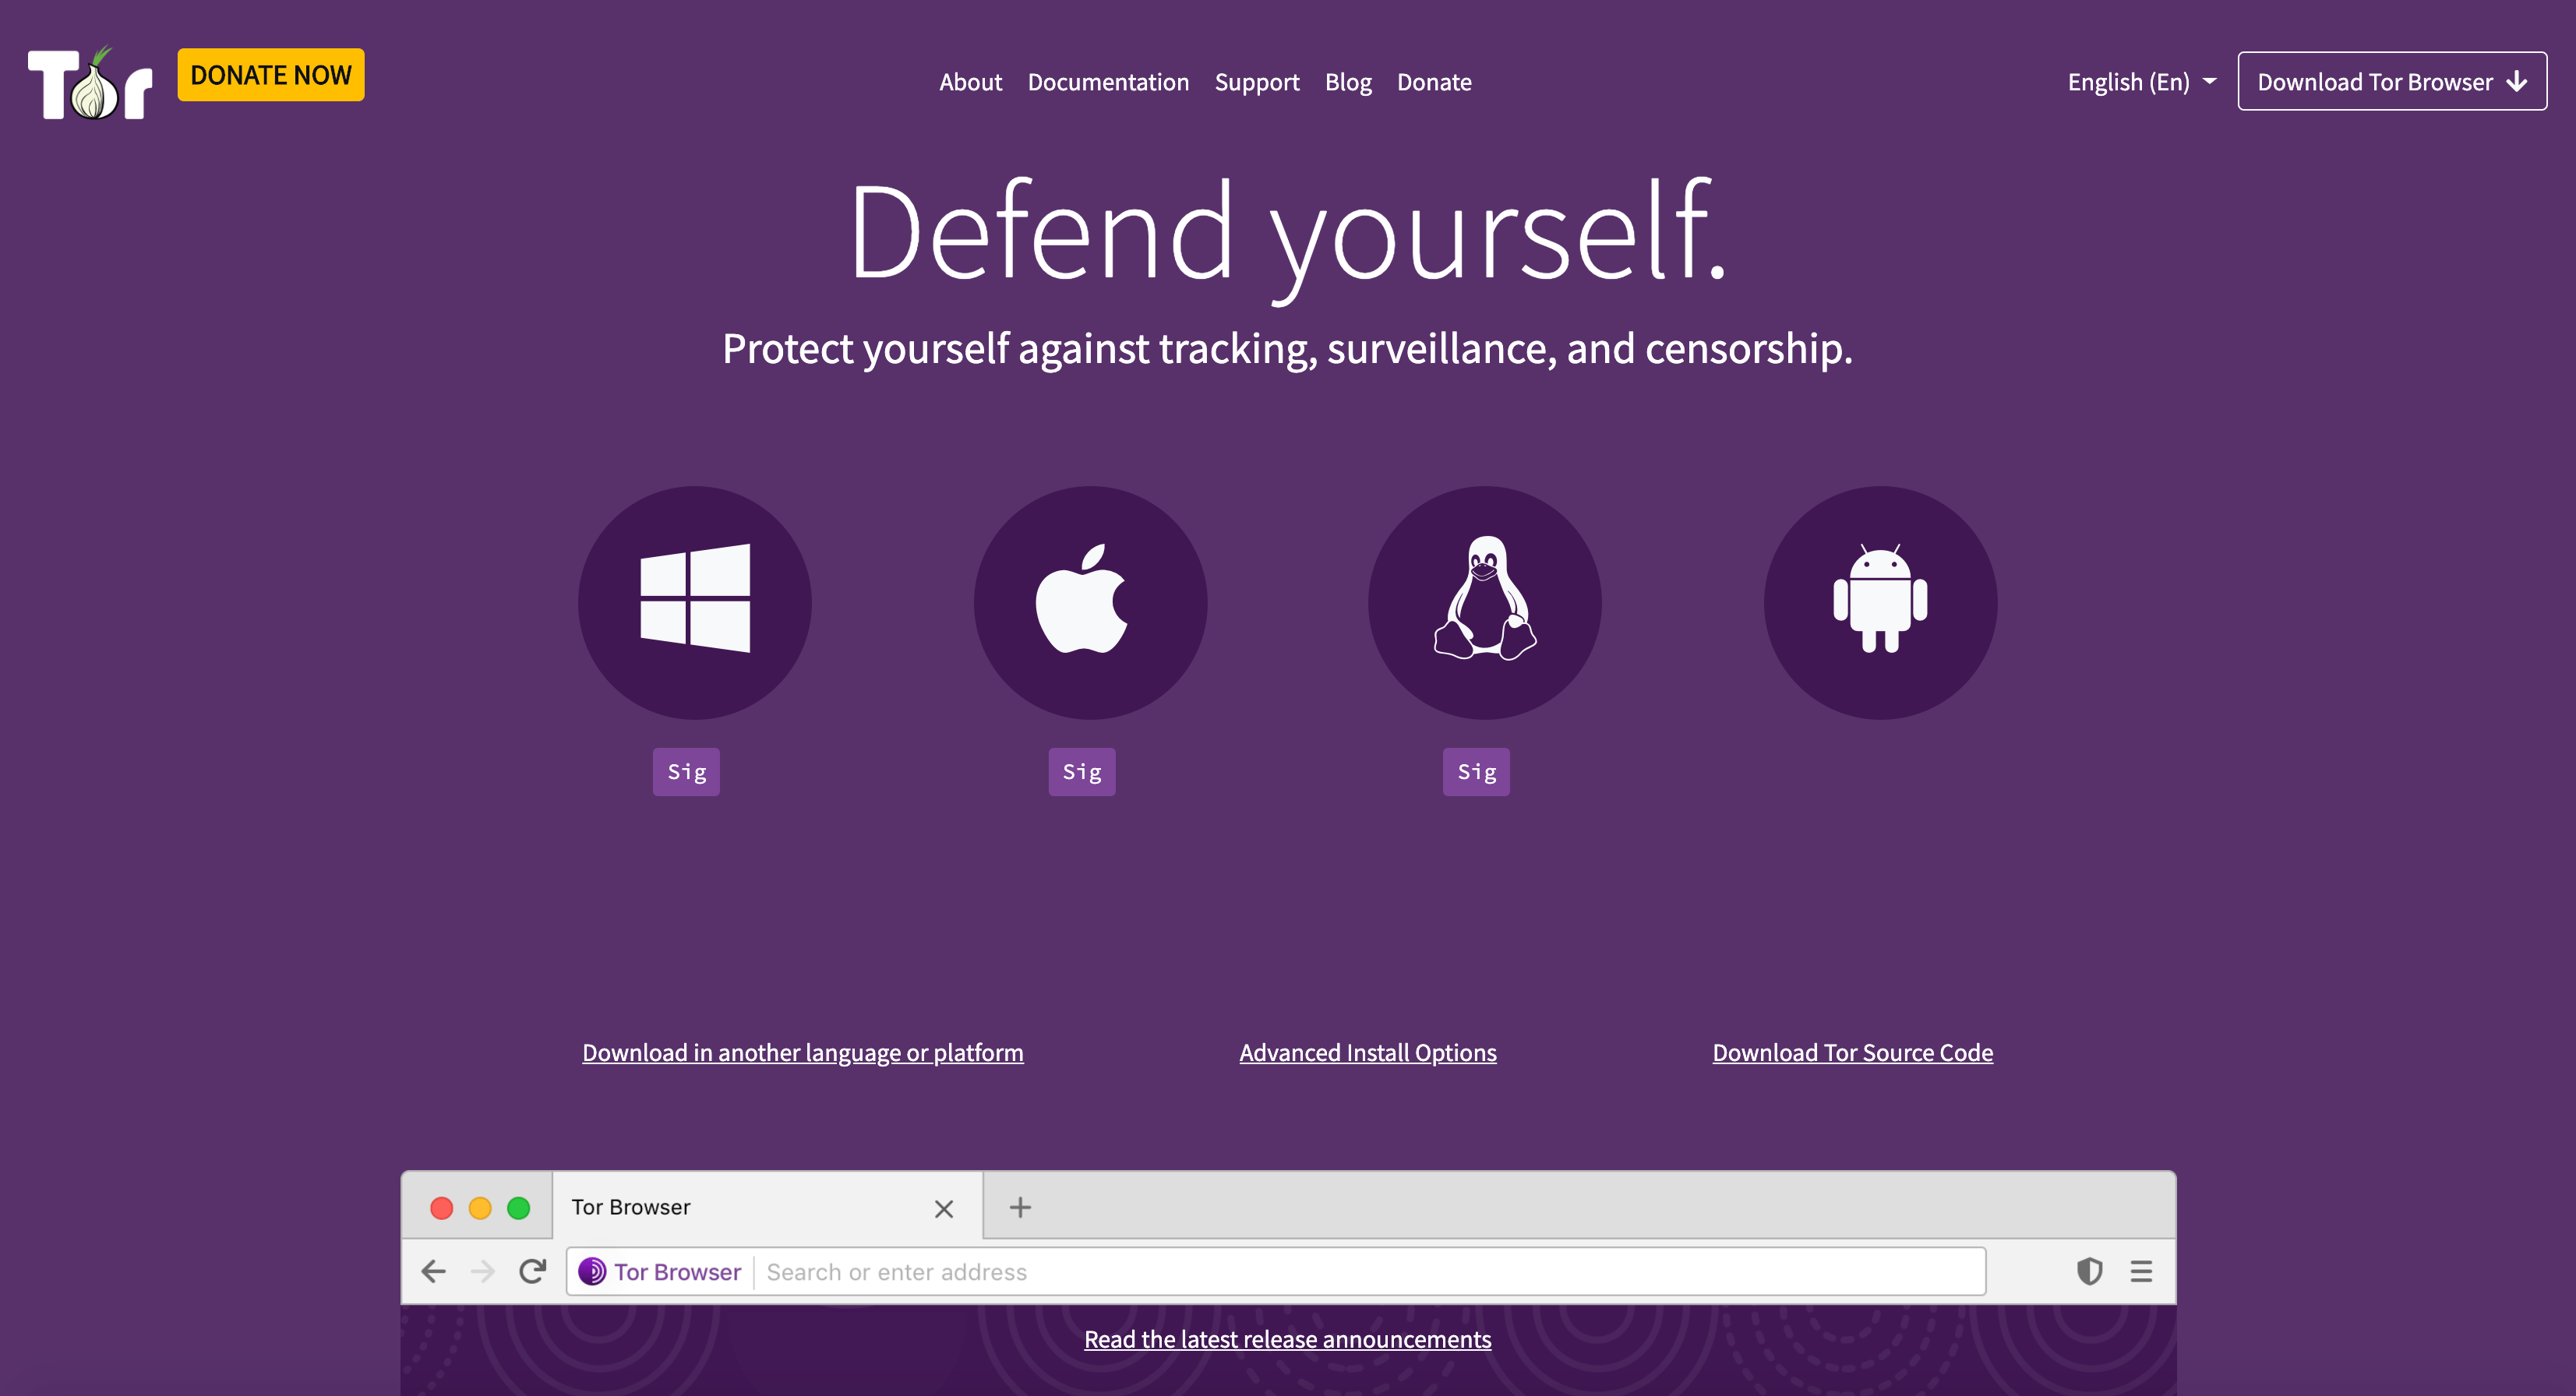Image resolution: width=2576 pixels, height=1396 pixels.
Task: Expand the English (En) language dropdown
Action: coord(2141,82)
